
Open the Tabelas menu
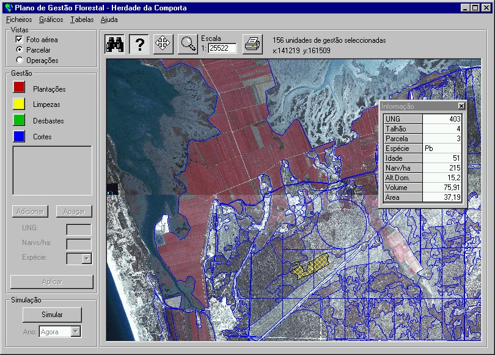click(x=82, y=20)
